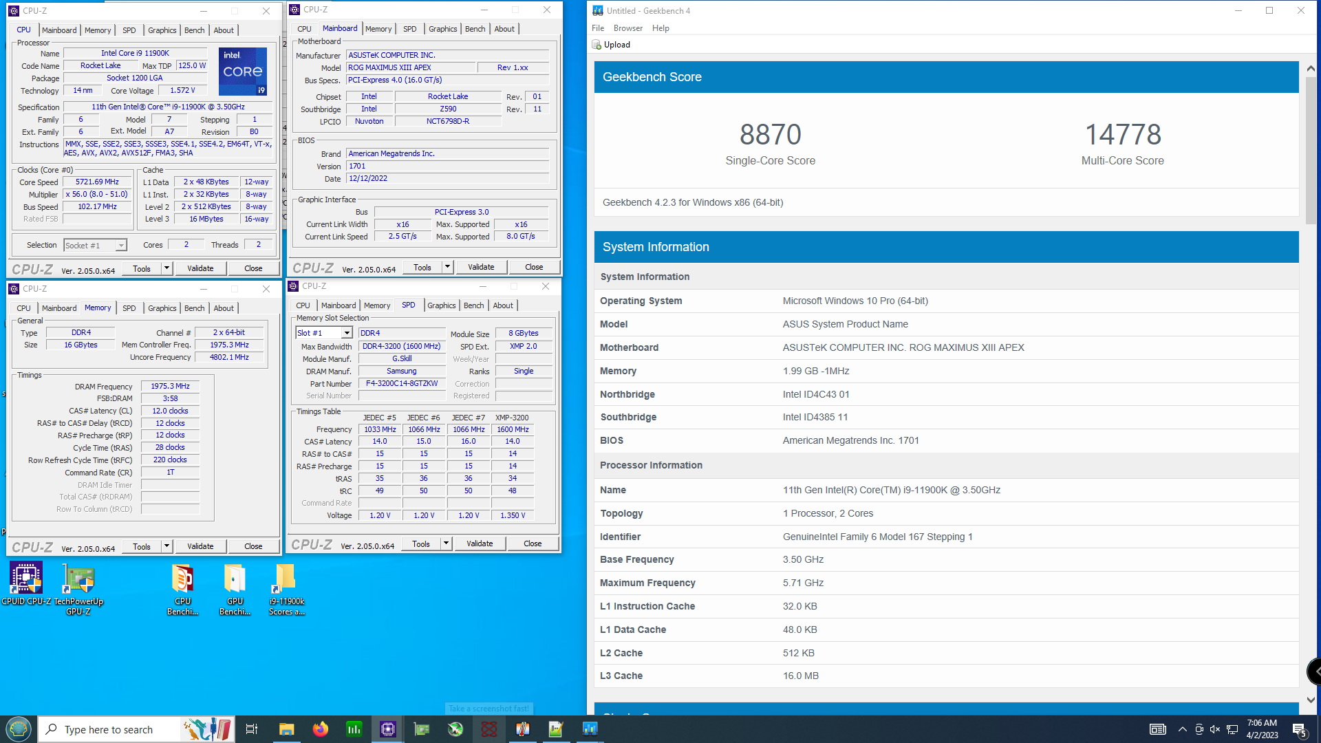Launch Firefox from the taskbar
This screenshot has height=743, width=1321.
click(321, 729)
